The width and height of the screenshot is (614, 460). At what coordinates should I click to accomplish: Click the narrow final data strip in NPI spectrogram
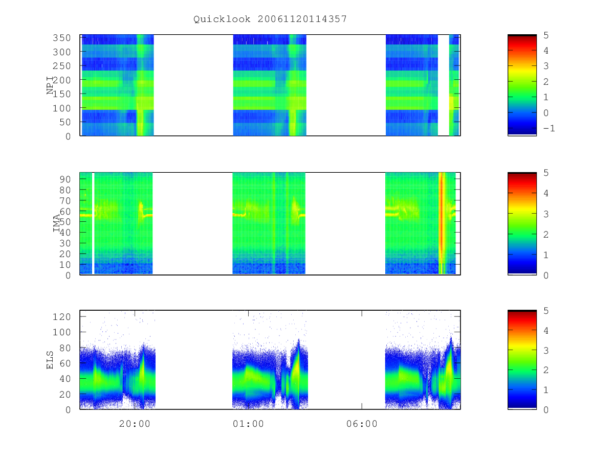coord(454,85)
